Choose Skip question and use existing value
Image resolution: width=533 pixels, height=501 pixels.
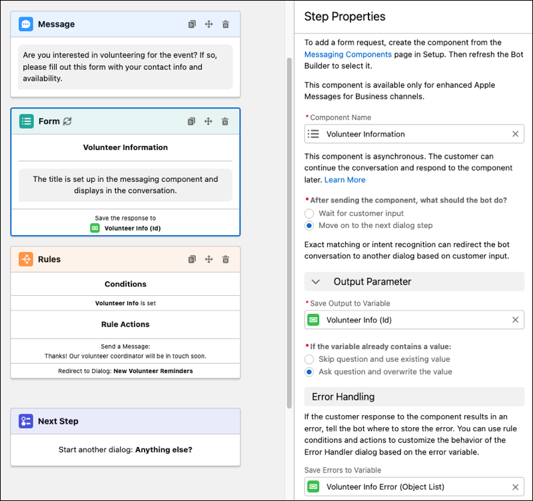(x=309, y=359)
